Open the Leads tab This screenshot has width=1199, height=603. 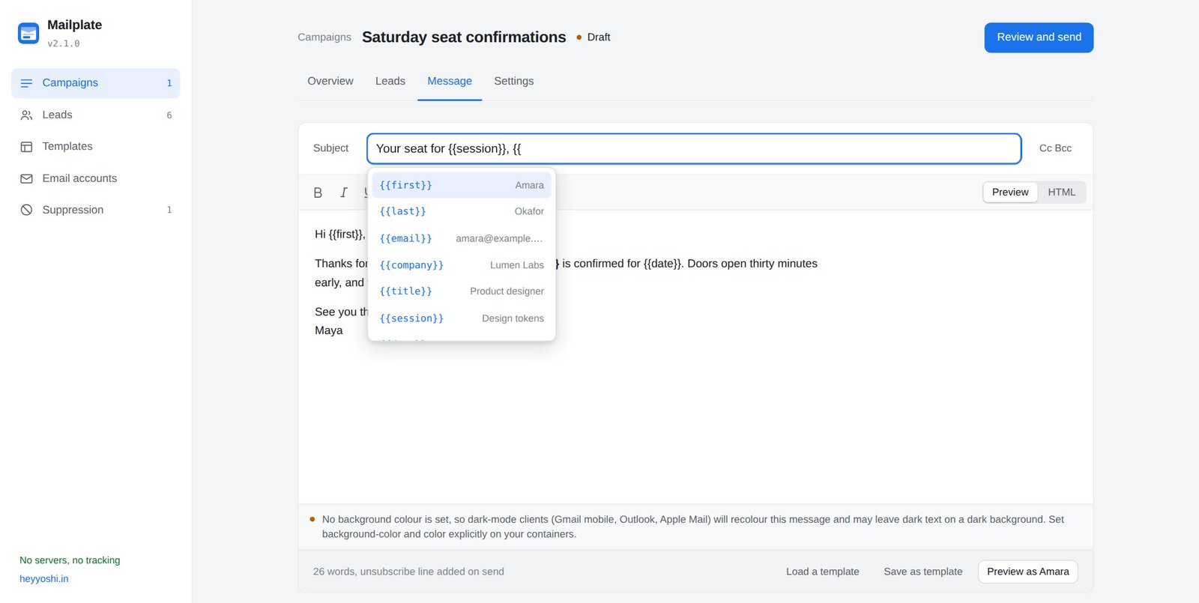(x=390, y=81)
